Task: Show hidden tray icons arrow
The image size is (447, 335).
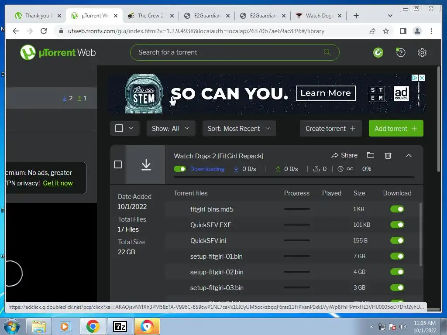Action: pyautogui.click(x=371, y=327)
